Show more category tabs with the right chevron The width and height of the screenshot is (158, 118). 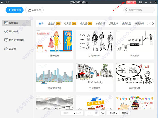click(153, 23)
